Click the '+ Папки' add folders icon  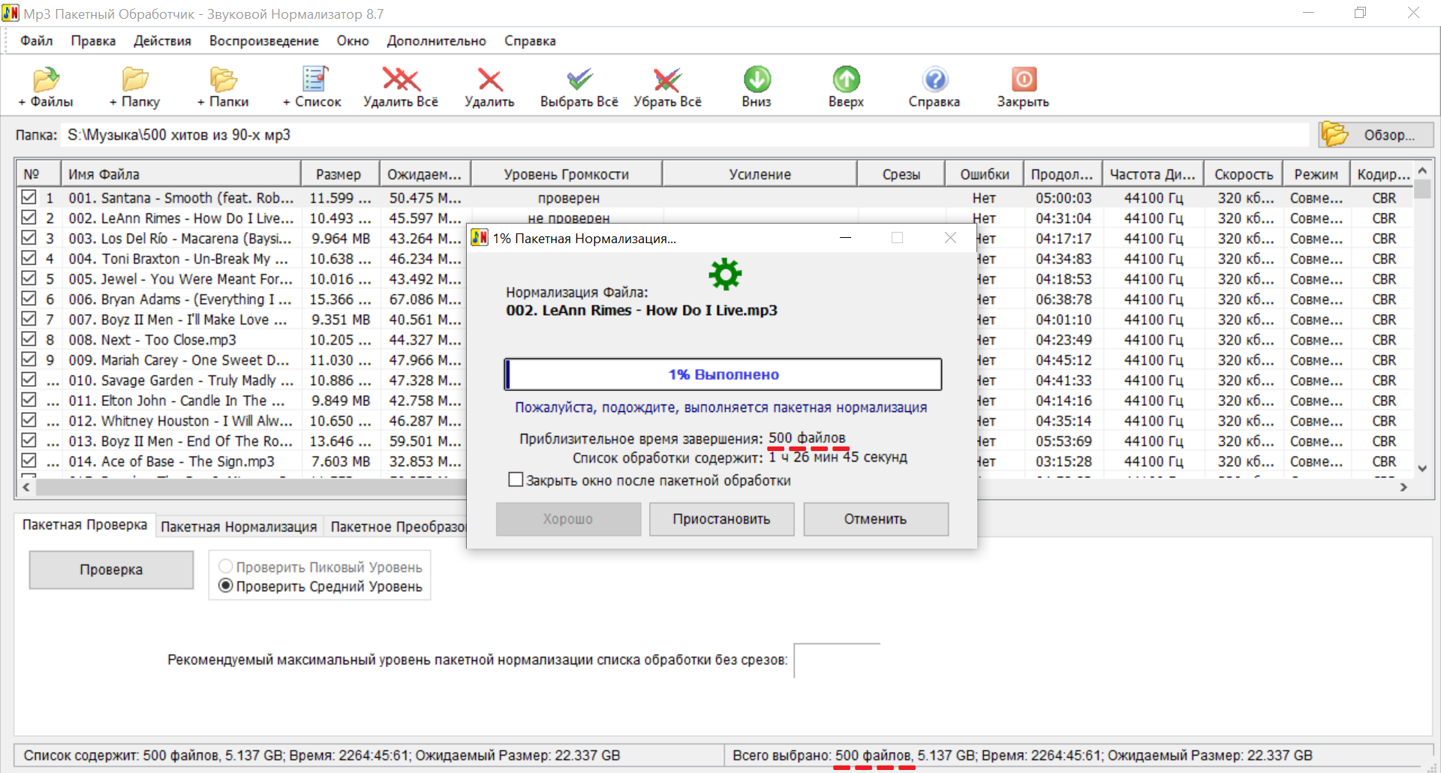click(223, 79)
